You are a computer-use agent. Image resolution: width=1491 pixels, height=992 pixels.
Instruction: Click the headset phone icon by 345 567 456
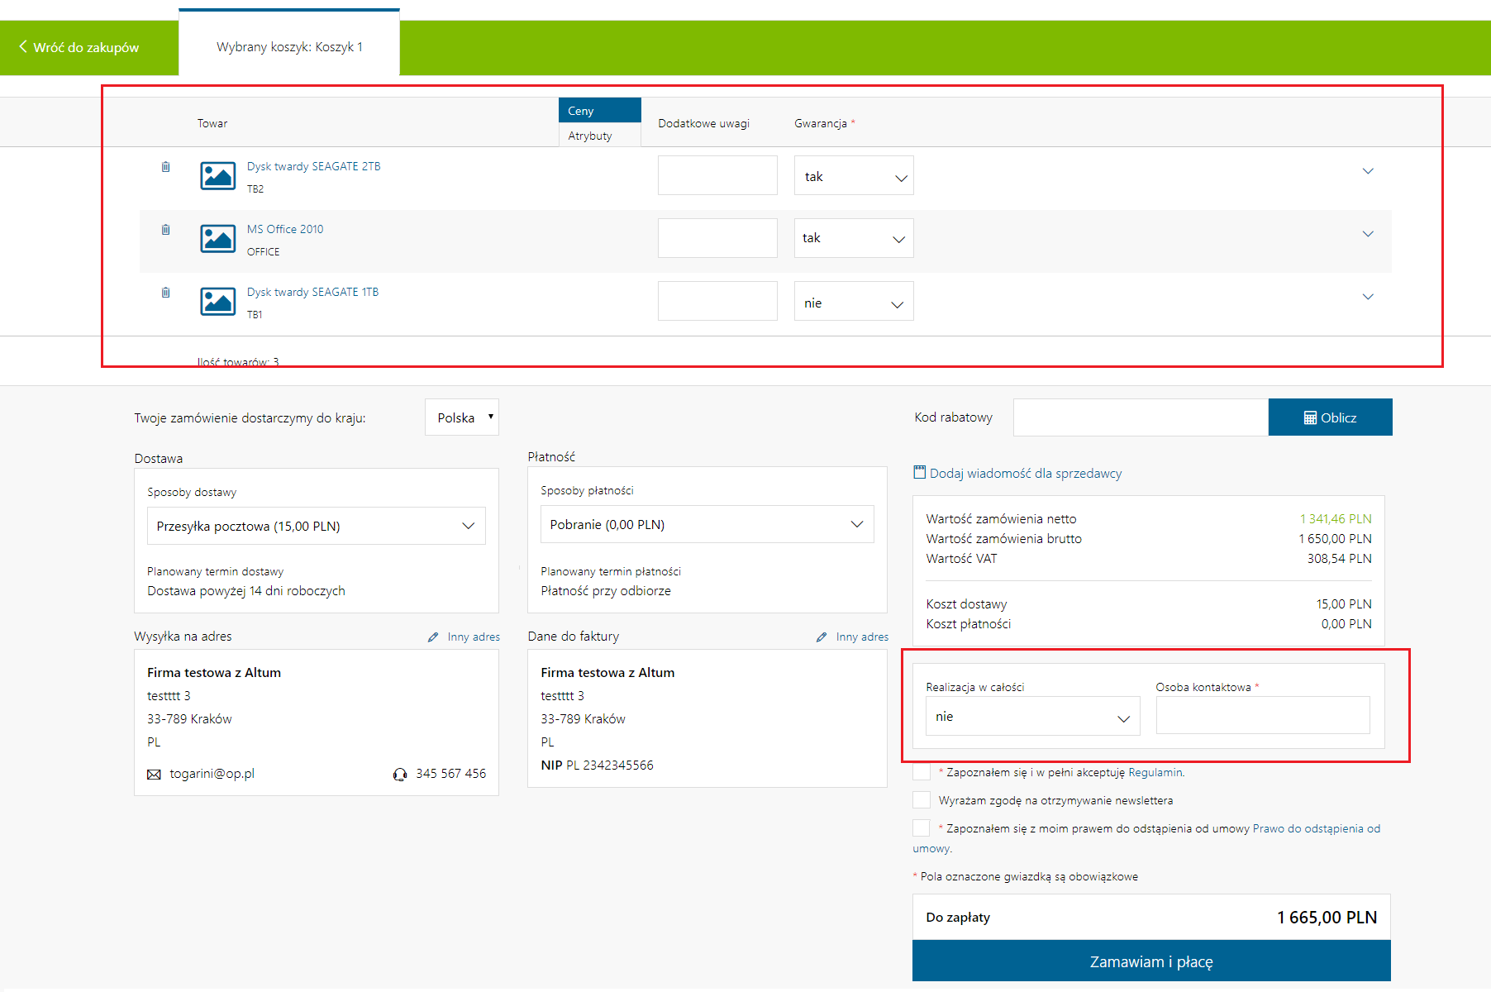coord(400,775)
